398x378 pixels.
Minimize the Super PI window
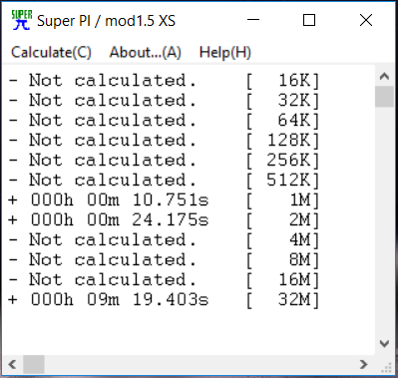(x=253, y=20)
